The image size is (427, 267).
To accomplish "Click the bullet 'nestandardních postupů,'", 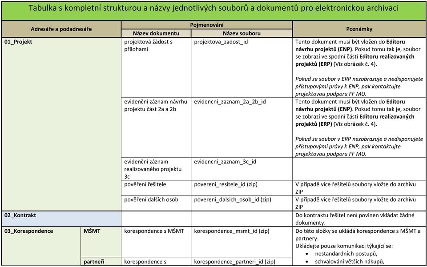I will (x=346, y=254).
